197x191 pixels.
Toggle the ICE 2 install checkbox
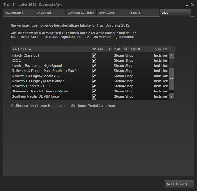coord(94,60)
